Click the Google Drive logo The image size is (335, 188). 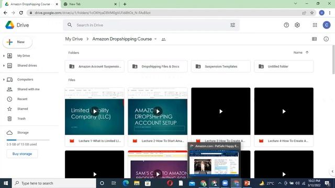pos(9,25)
